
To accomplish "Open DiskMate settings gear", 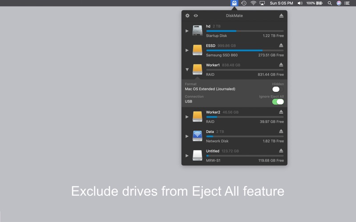I will [187, 16].
